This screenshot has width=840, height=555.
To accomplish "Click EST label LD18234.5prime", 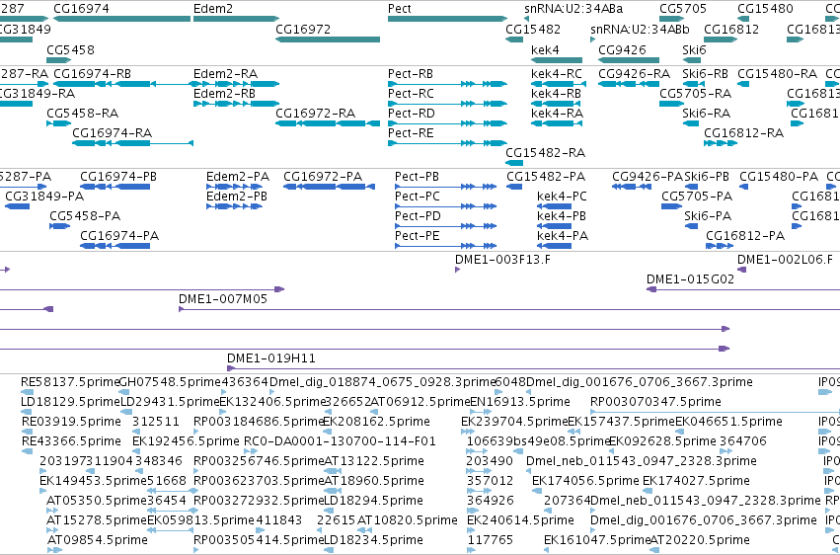I will tap(373, 540).
